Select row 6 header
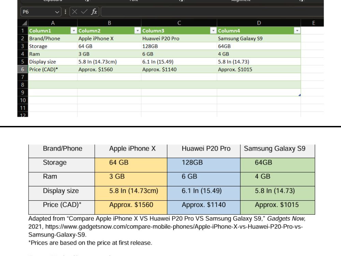The height and width of the screenshot is (256, 341). tap(23, 69)
